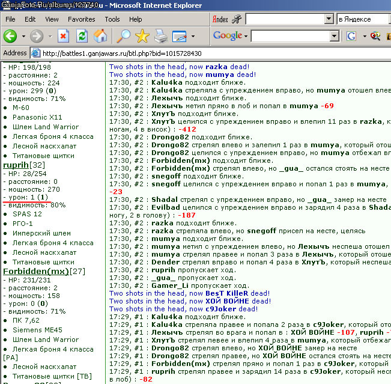Click the Refresh page icon
Viewport: 391px width, 384px height.
(x=82, y=36)
